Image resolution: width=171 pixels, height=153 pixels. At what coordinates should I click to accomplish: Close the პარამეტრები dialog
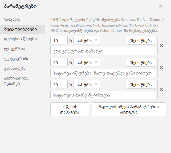[x=160, y=6]
